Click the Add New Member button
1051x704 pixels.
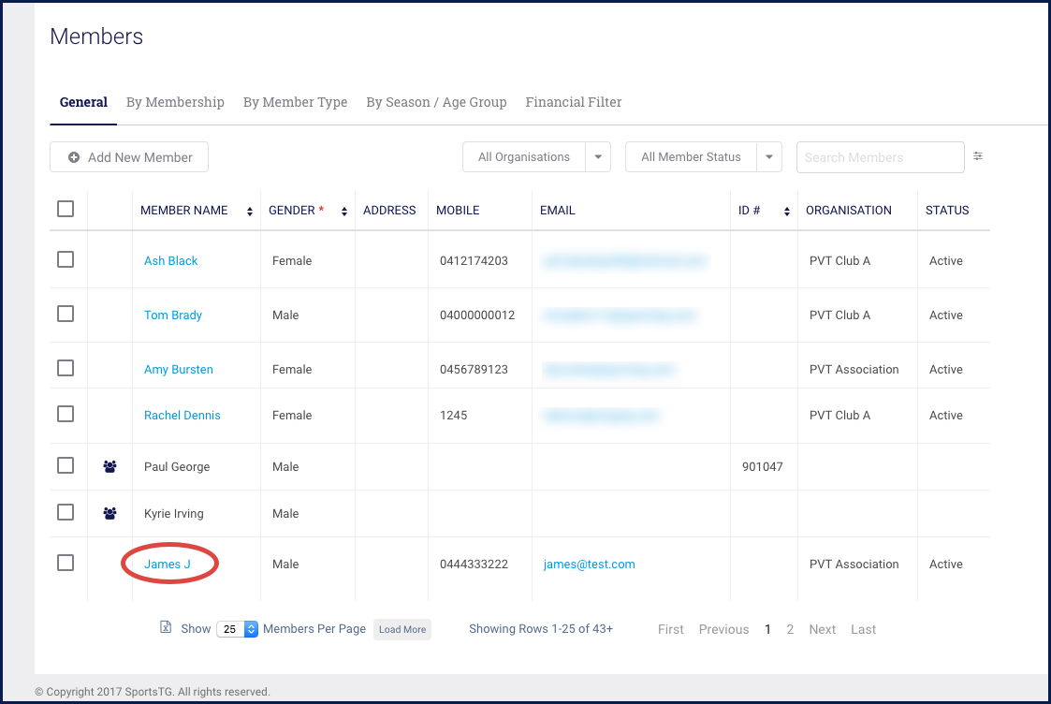click(x=129, y=157)
